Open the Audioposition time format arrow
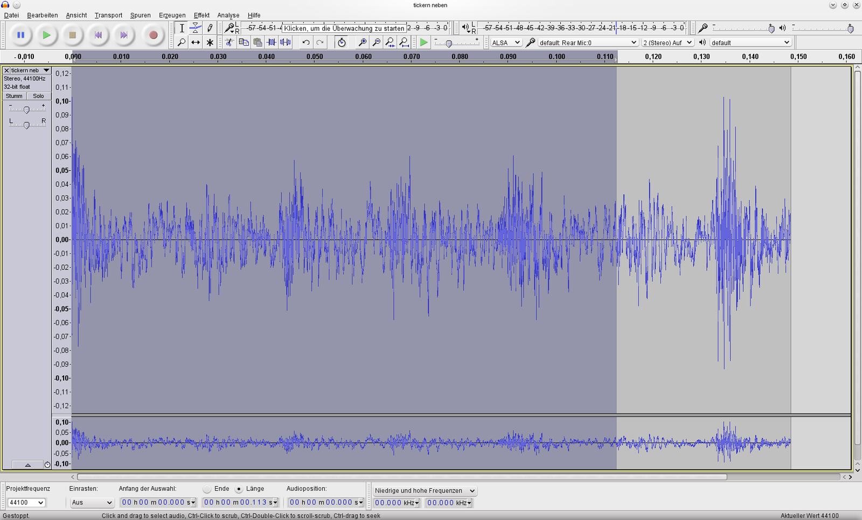The width and height of the screenshot is (862, 520). [x=361, y=503]
